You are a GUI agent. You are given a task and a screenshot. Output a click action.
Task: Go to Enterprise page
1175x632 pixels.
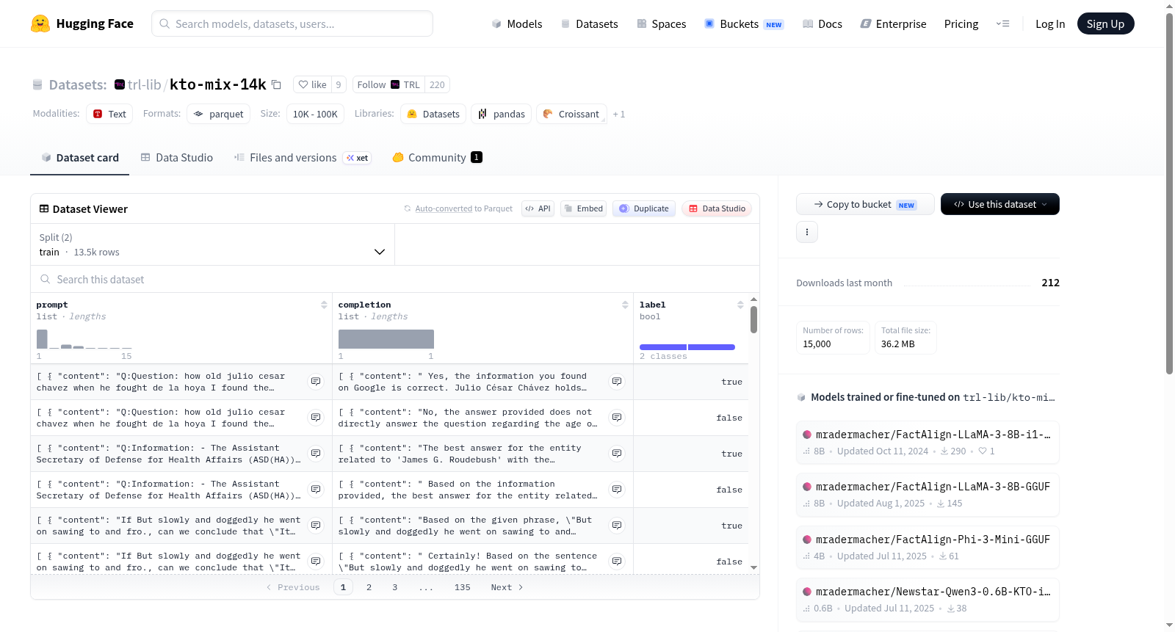pos(894,23)
